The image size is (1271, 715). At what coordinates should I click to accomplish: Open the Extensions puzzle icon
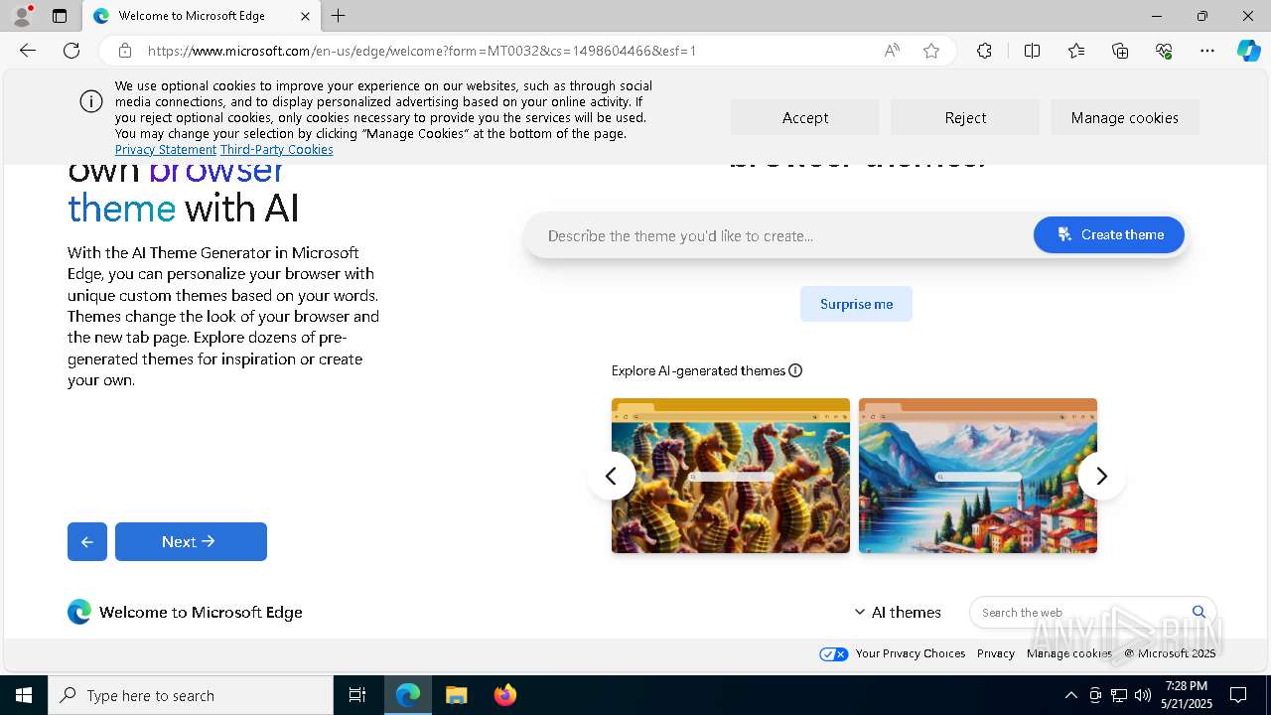(x=984, y=51)
